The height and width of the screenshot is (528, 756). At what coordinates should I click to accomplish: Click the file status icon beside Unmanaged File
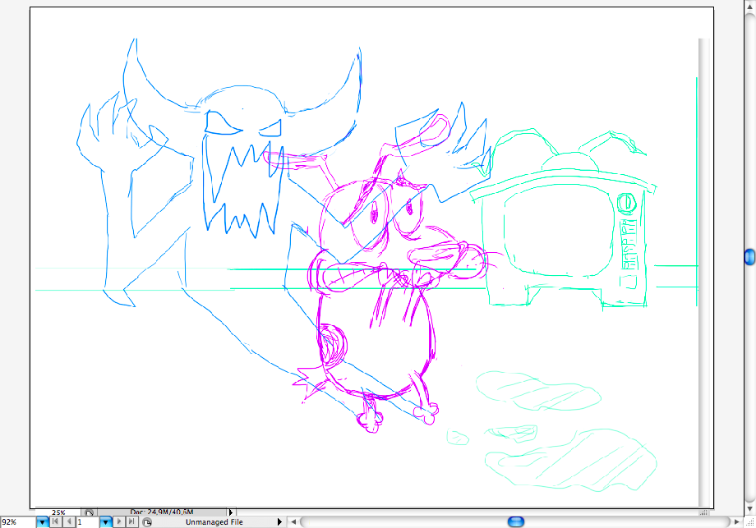(148, 522)
